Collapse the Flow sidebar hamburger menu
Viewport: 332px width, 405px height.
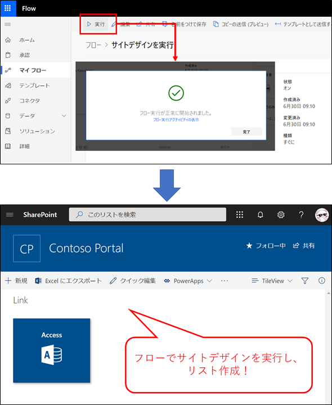coord(8,24)
